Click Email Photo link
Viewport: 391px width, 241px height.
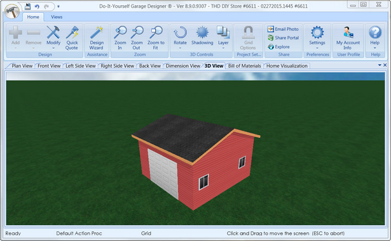coord(283,29)
